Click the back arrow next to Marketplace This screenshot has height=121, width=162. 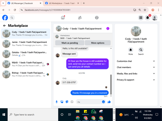(5, 25)
